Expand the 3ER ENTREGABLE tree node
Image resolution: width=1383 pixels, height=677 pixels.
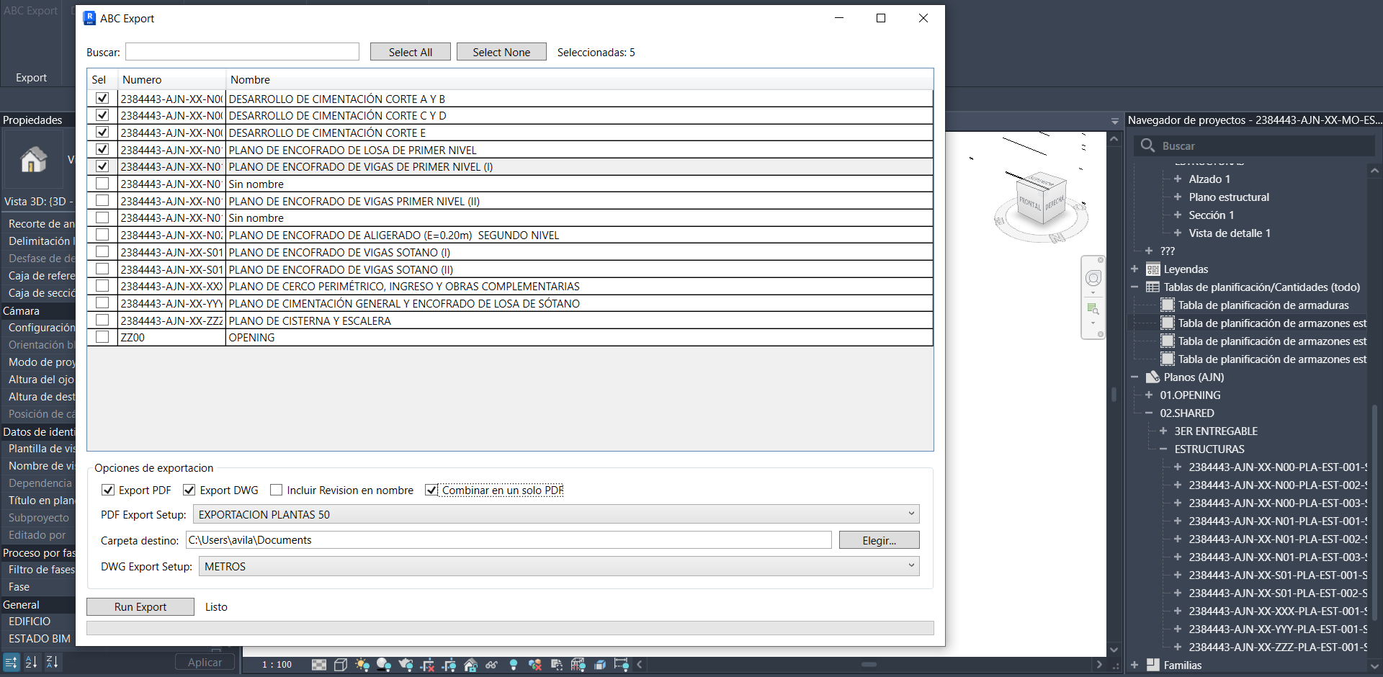point(1163,431)
